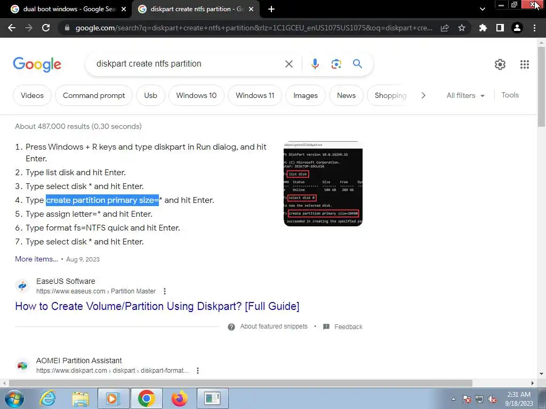This screenshot has width=546, height=409.
Task: Reload the page with the refresh icon
Action: tap(46, 28)
